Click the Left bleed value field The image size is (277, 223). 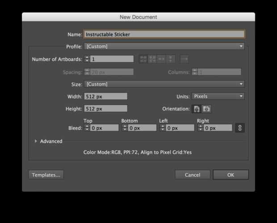point(180,128)
